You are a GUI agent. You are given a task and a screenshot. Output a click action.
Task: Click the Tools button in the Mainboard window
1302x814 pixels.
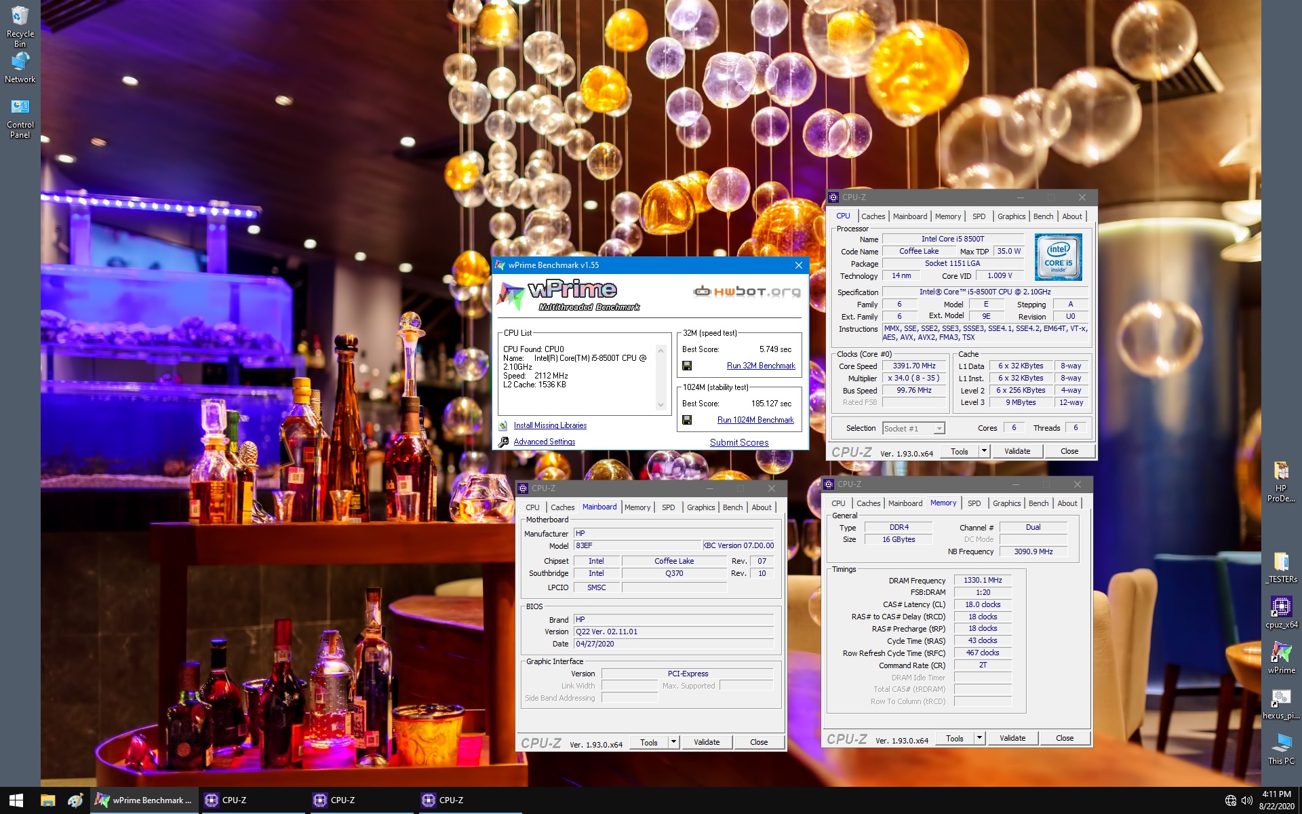tap(648, 742)
